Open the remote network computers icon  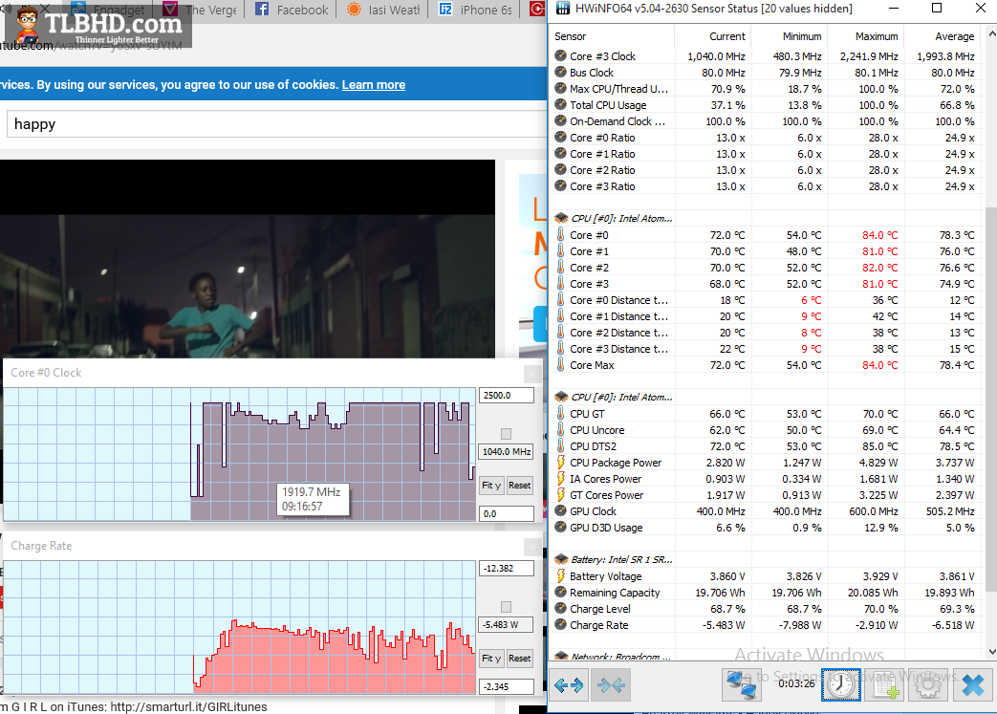point(742,684)
